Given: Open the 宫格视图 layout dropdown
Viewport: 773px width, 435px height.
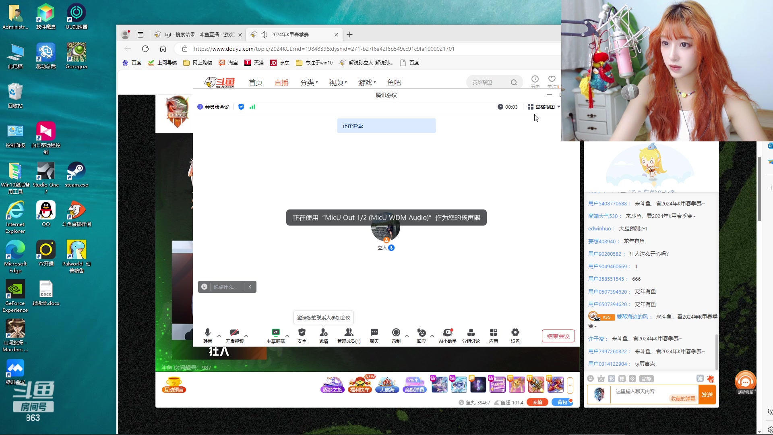Looking at the screenshot, I should pos(544,107).
